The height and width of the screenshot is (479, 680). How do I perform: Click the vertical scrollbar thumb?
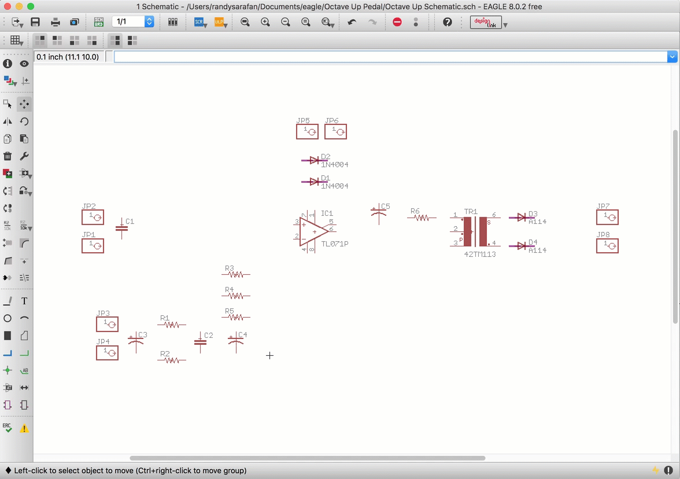point(675,227)
